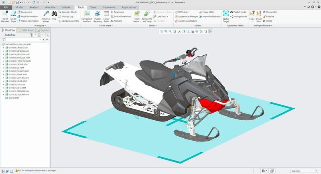Open the Family Table
The image size is (321, 174).
106,16
